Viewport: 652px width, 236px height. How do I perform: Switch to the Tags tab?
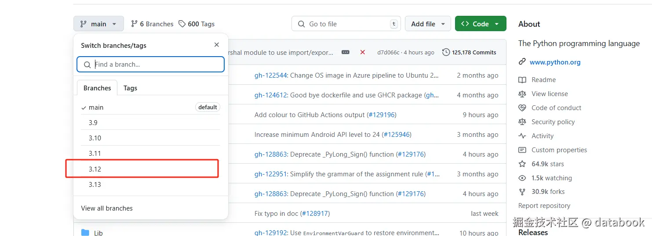click(x=130, y=88)
